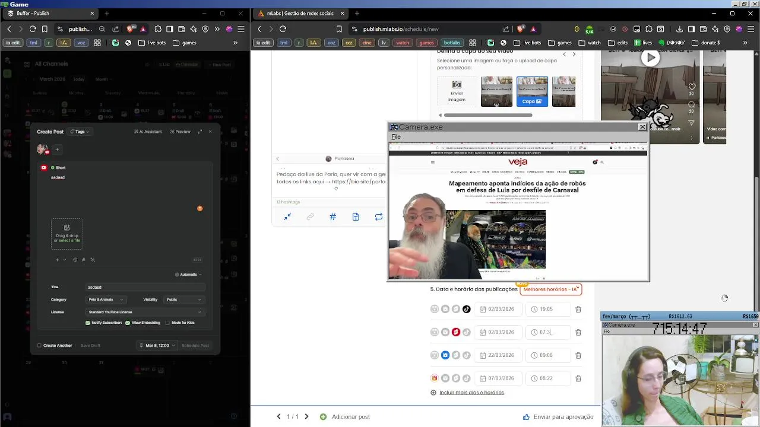Open the botlabs bookmark in mLabs browser
Screen dimensions: 760x427
452,43
